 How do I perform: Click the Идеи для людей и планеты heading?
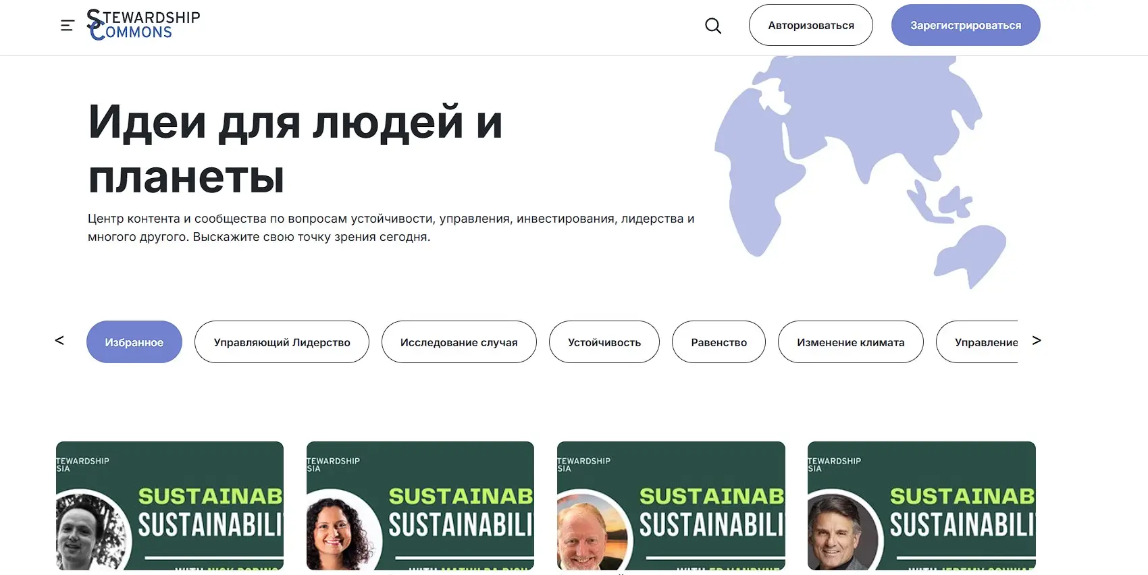(295, 149)
